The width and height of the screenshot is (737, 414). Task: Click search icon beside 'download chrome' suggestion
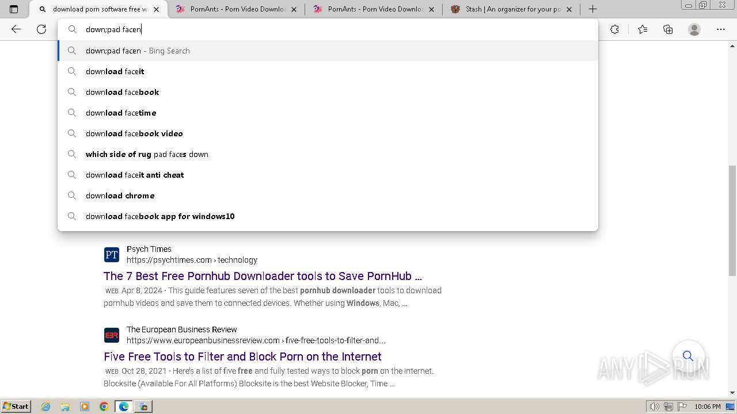tap(72, 195)
